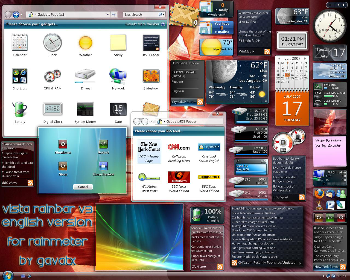This screenshot has height=280, width=350.
Task: Open 'Russia warns UK over expulsions' headline
Action: (x=17, y=146)
